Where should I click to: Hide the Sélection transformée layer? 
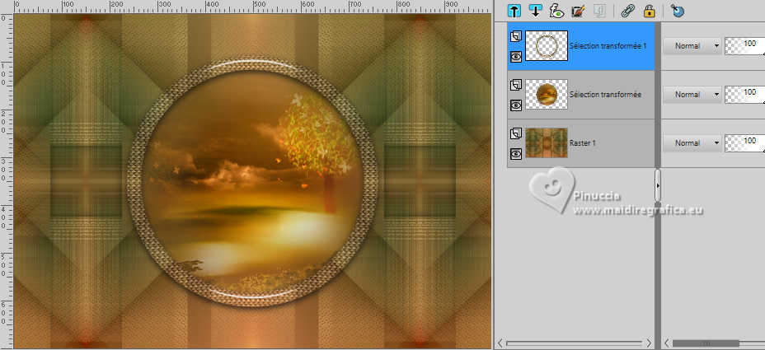click(x=516, y=105)
